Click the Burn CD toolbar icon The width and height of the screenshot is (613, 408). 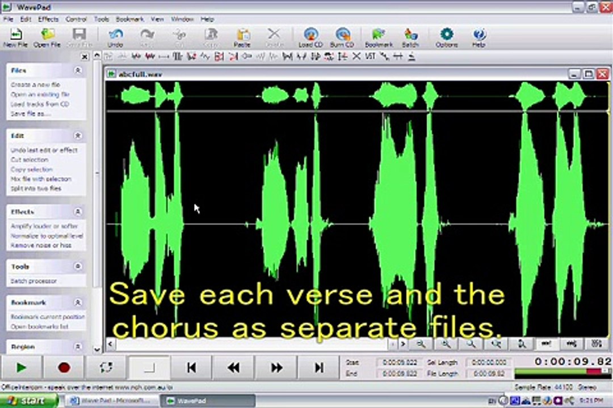point(342,38)
